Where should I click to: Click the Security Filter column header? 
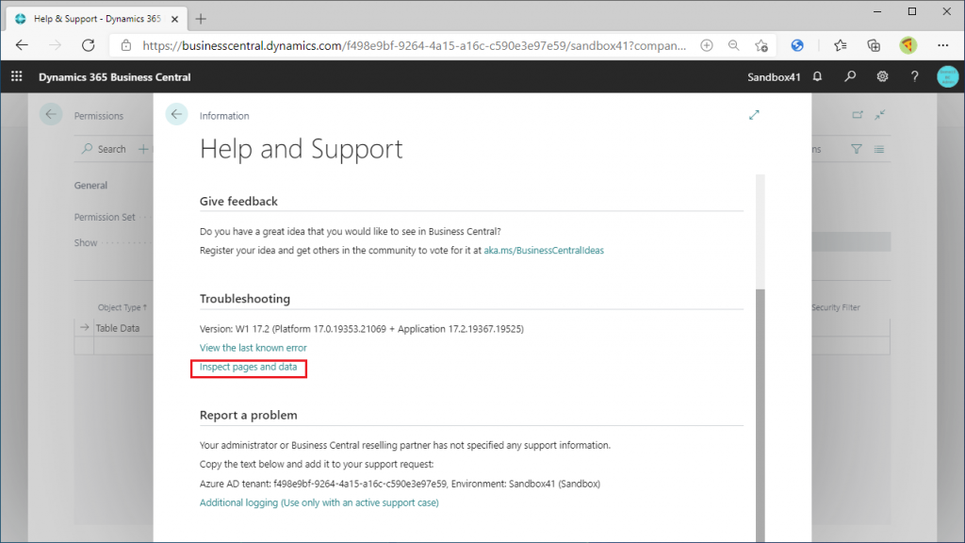836,307
